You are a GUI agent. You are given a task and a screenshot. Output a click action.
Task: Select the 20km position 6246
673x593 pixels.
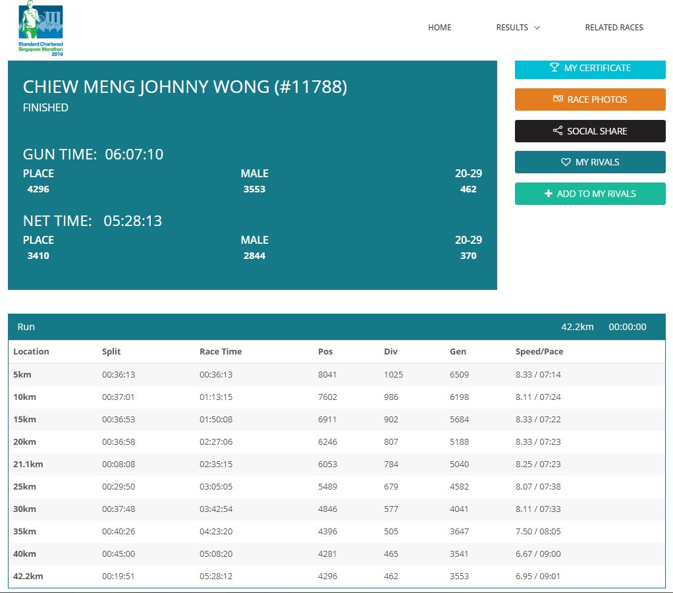327,441
